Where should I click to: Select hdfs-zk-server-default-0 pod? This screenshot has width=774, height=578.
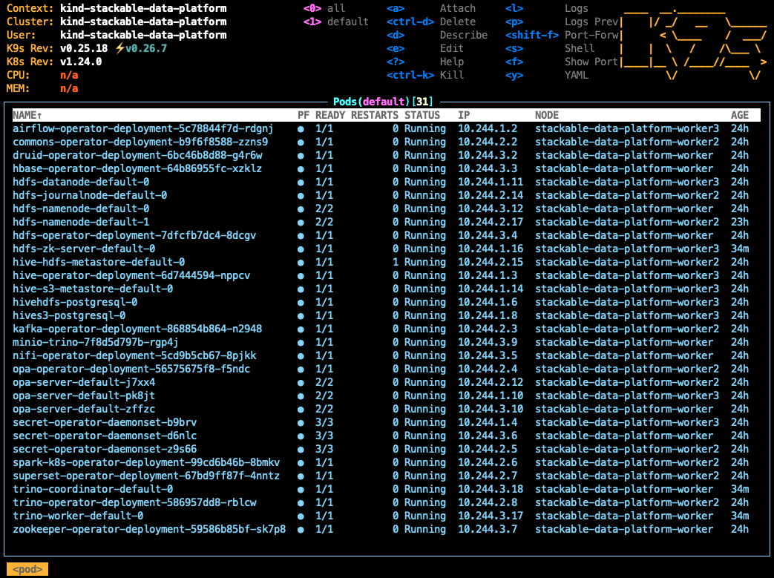click(386, 249)
